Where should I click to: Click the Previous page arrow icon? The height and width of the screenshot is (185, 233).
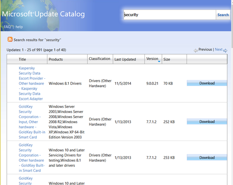(x=196, y=51)
